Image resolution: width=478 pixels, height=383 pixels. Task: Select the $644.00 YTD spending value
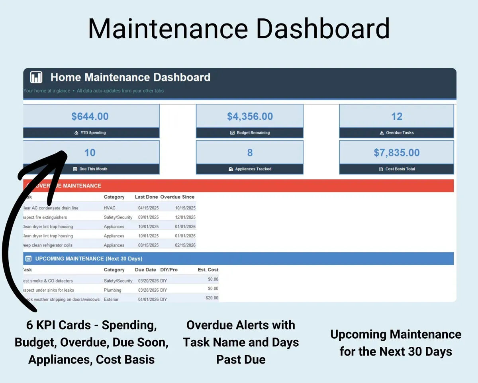(x=90, y=116)
